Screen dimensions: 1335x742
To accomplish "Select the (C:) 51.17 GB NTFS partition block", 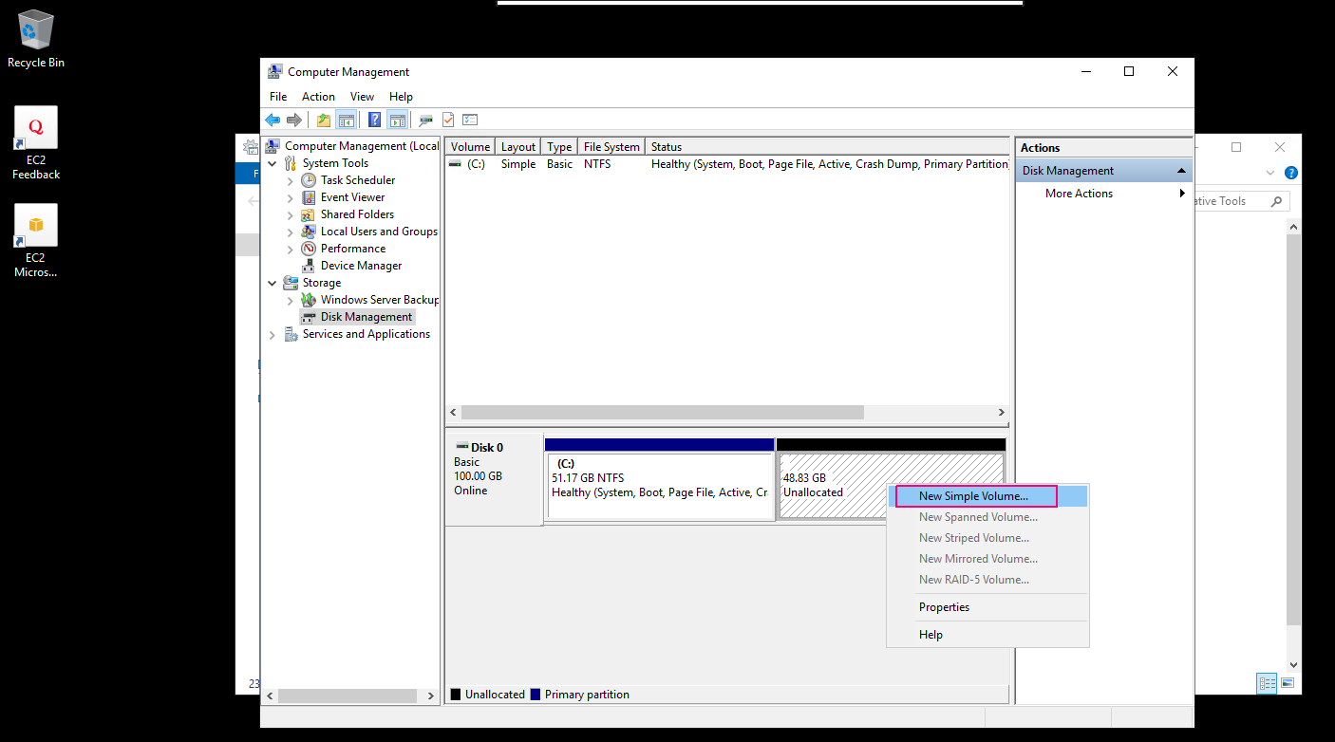I will pos(660,486).
